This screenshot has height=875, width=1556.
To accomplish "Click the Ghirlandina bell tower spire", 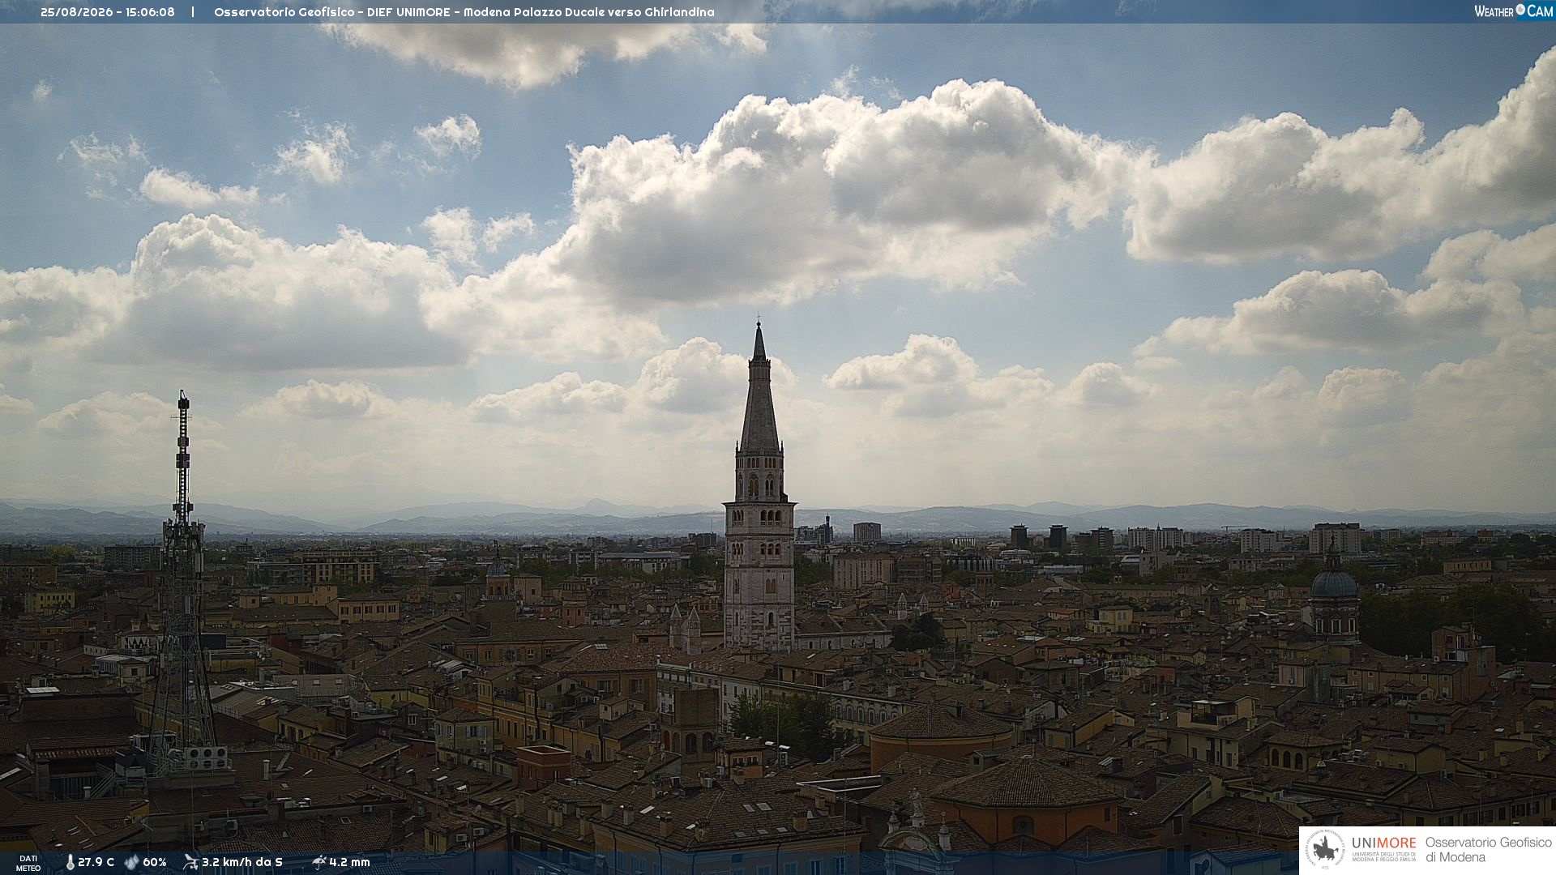I will click(759, 389).
